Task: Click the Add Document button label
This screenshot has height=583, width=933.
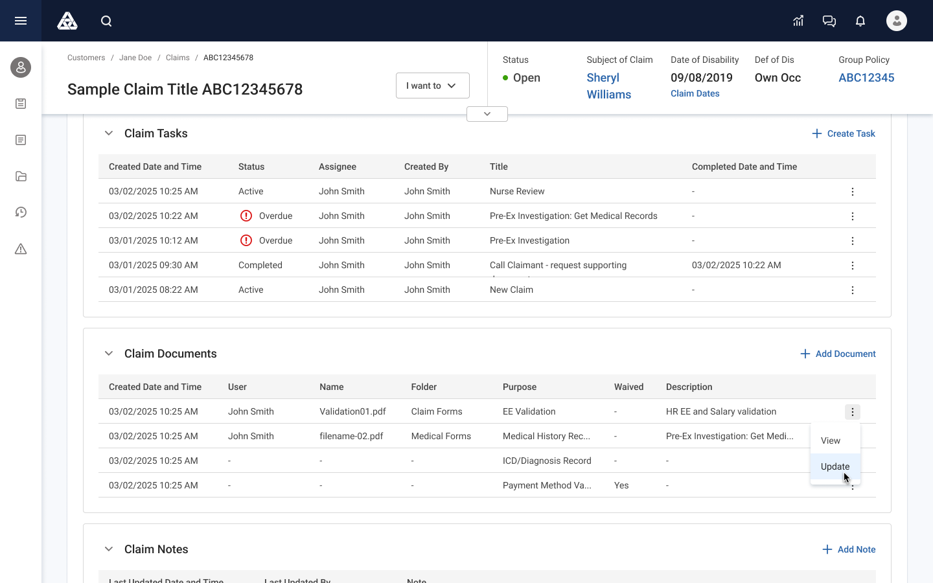Action: click(x=846, y=354)
